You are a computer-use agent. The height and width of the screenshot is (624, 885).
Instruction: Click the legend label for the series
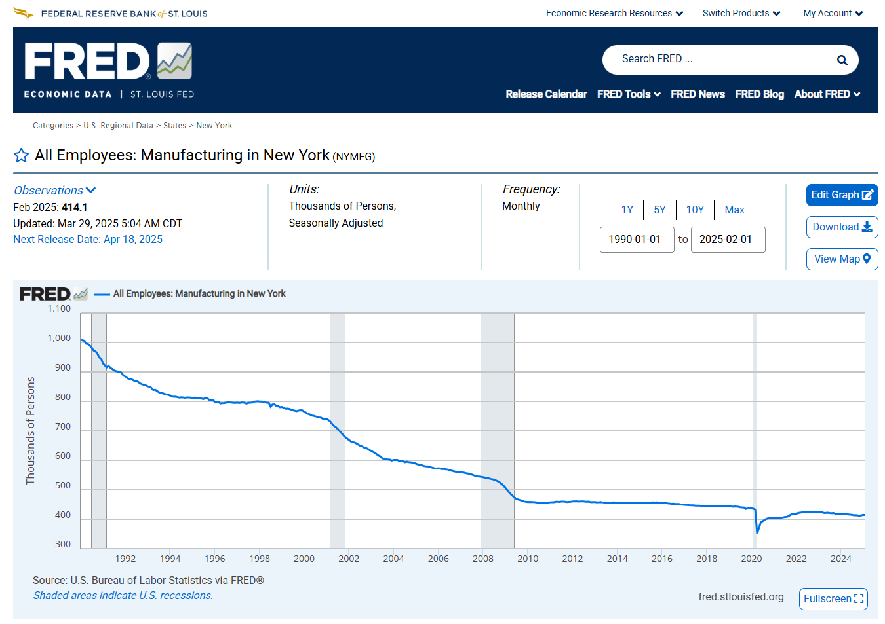(x=199, y=294)
